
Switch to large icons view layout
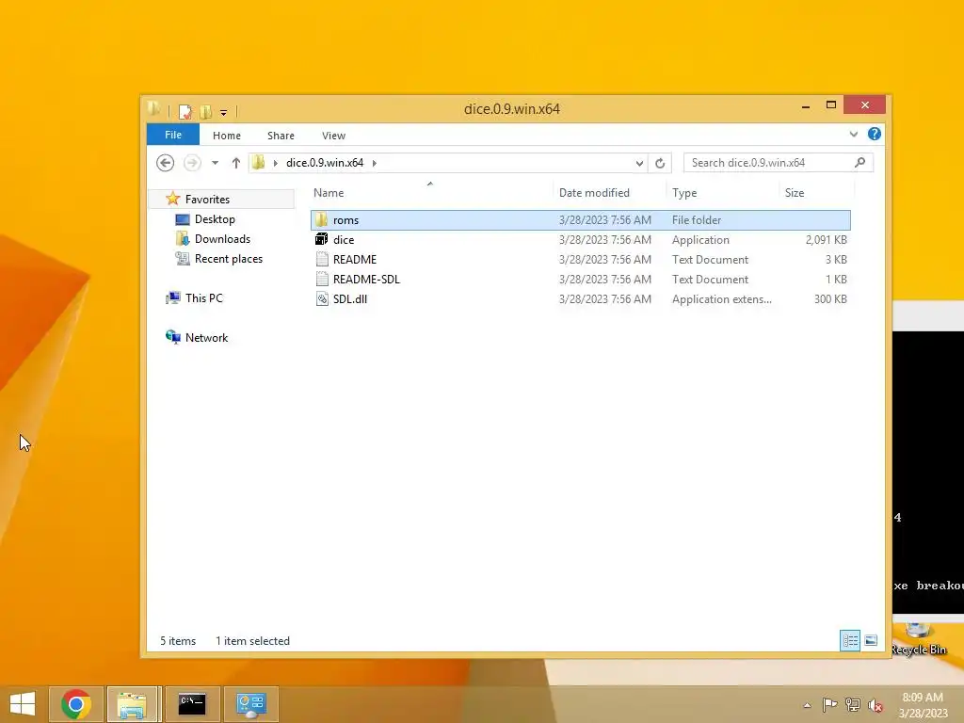(871, 640)
